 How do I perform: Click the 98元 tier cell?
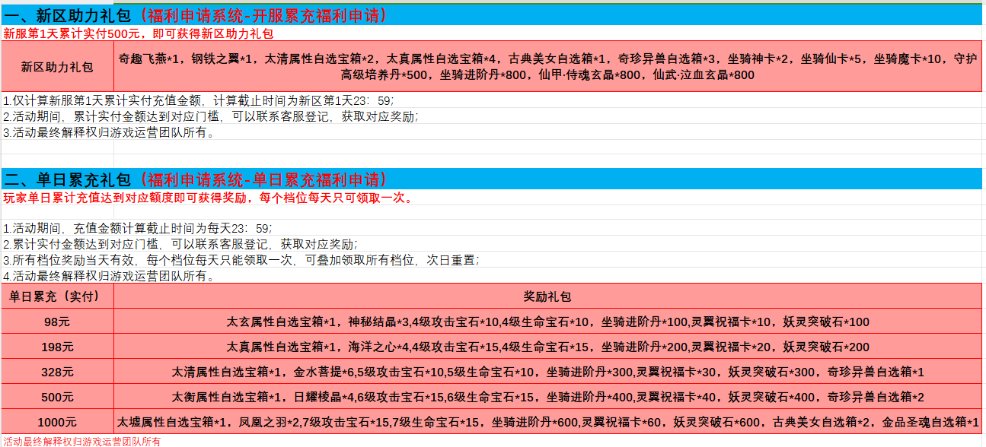click(57, 322)
